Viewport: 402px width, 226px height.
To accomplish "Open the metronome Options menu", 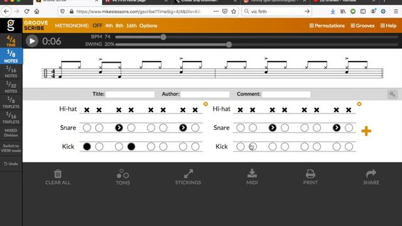I will (148, 26).
